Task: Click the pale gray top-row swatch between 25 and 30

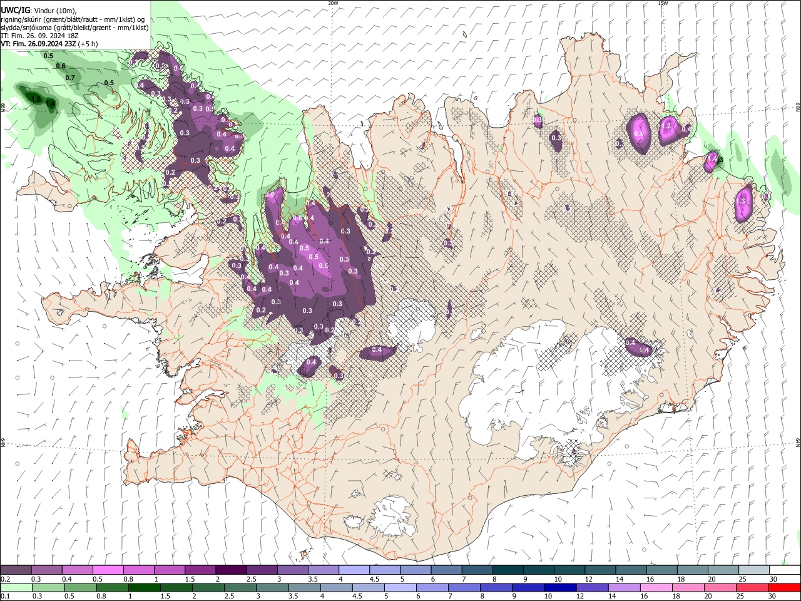Action: tap(753, 570)
